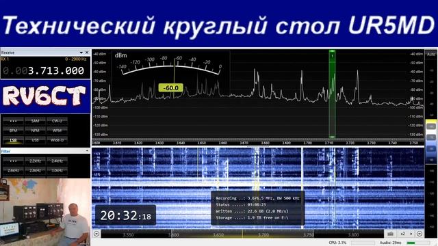The image size is (438, 246).
Task: Open the Receive panel dropdown arrow
Action: point(81,53)
